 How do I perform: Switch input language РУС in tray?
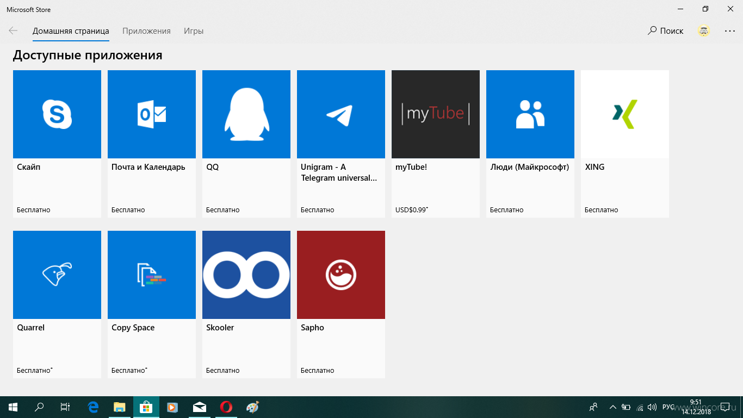668,407
